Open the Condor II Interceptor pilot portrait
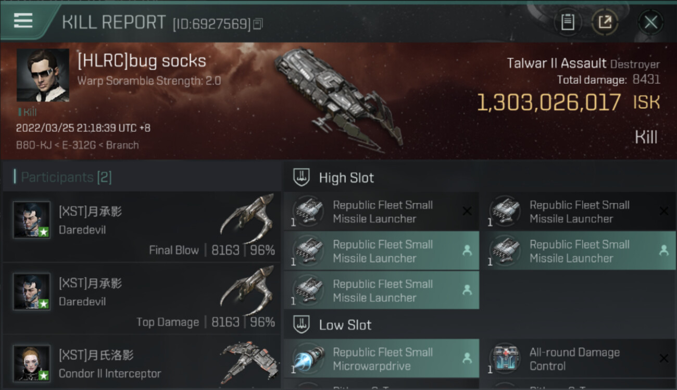677x390 pixels. (x=32, y=363)
